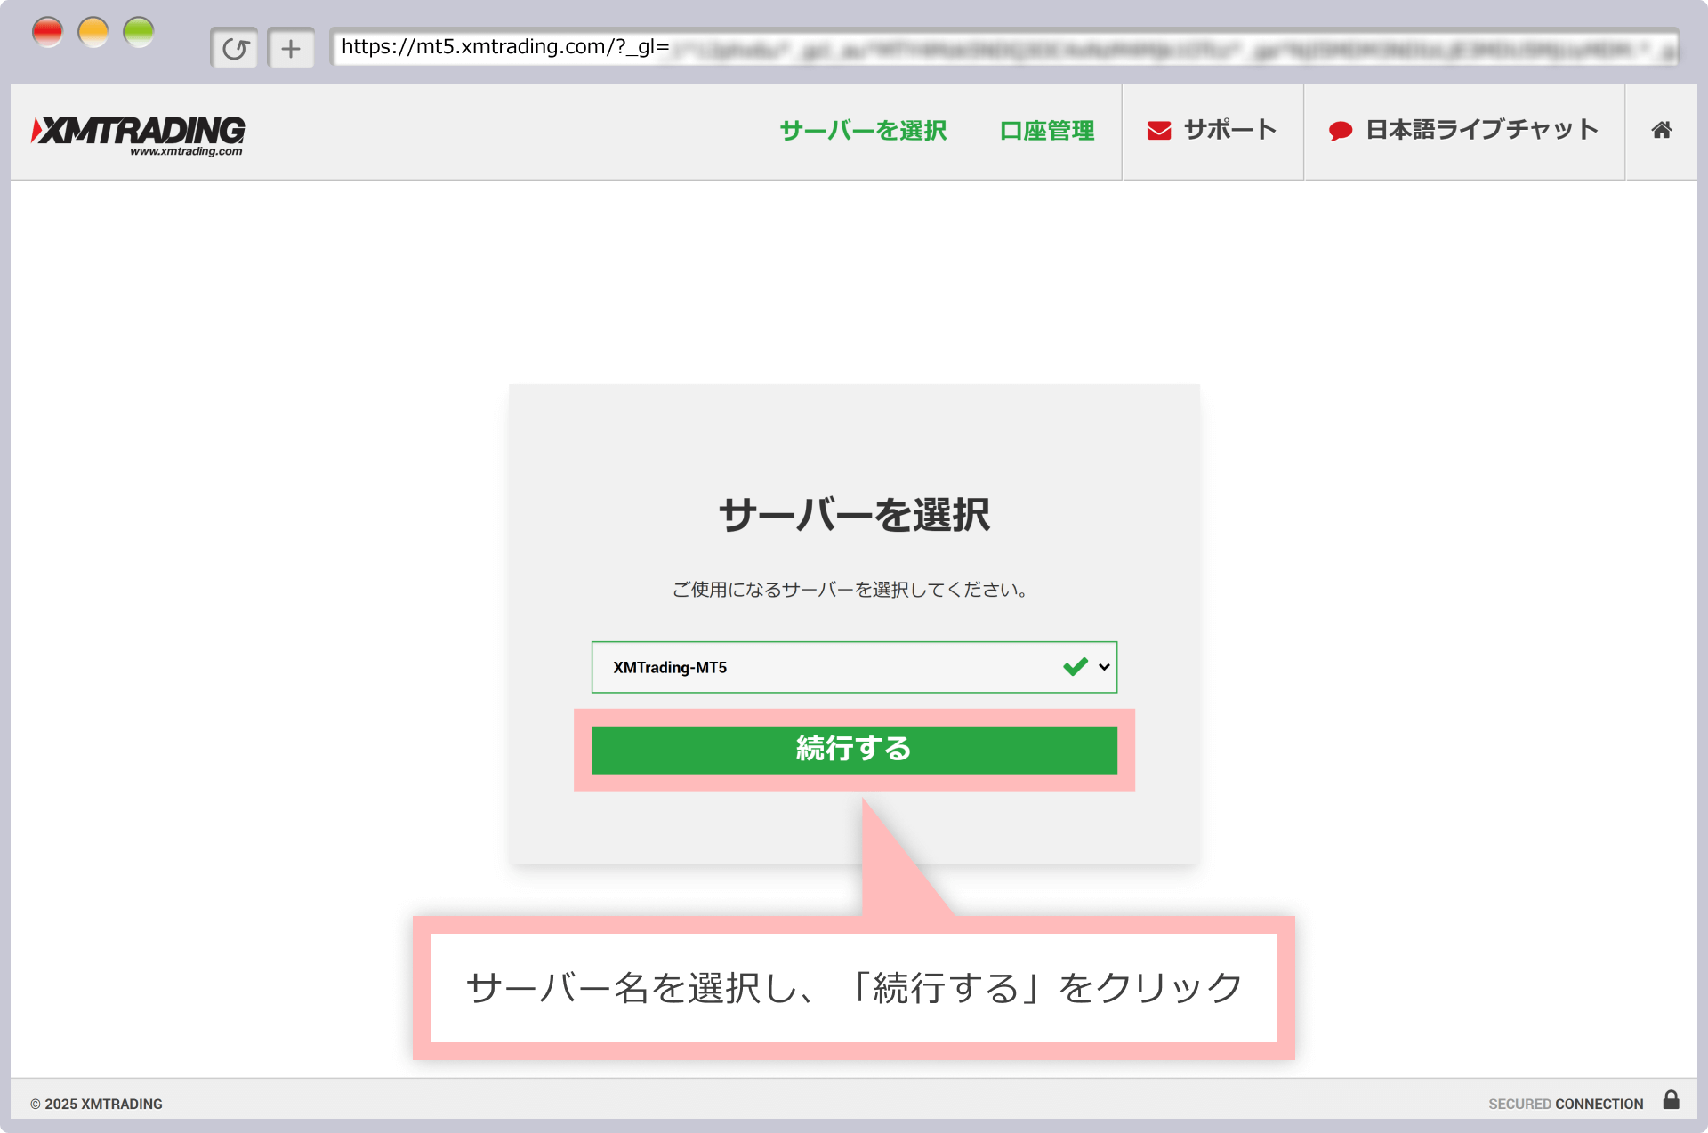Click the yellow minimize window button
Screen dimensions: 1708x1133
coord(93,32)
